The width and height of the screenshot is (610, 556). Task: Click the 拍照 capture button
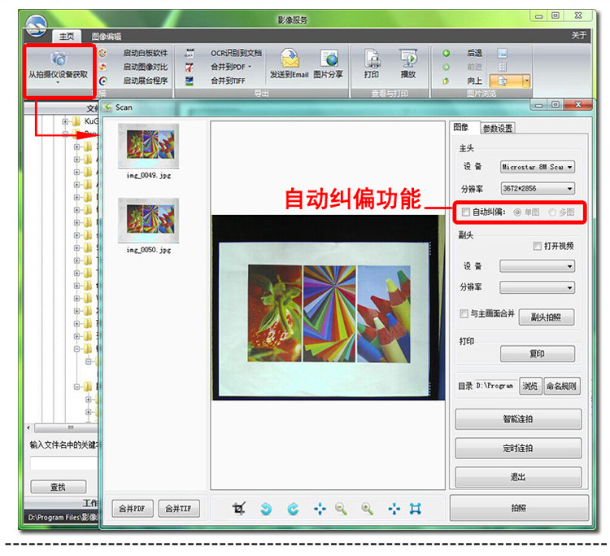coord(519,508)
